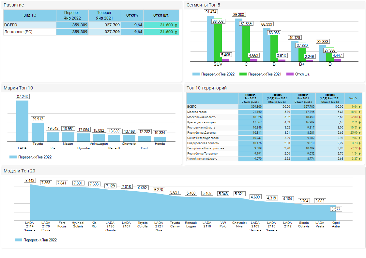Click the Топ 10 территорий panel title

point(206,88)
